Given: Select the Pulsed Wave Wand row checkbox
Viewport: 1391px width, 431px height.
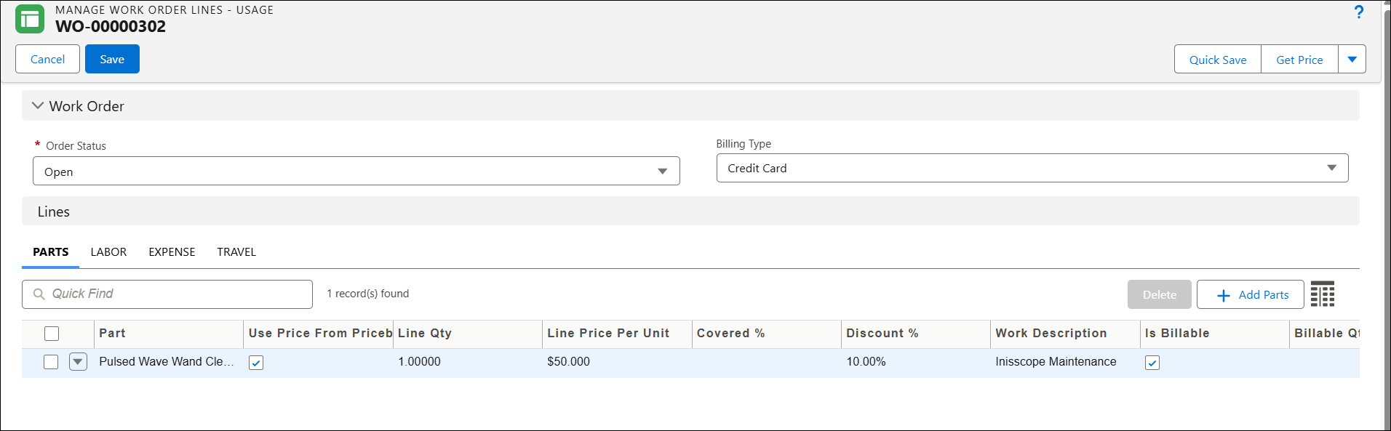Looking at the screenshot, I should coord(51,362).
